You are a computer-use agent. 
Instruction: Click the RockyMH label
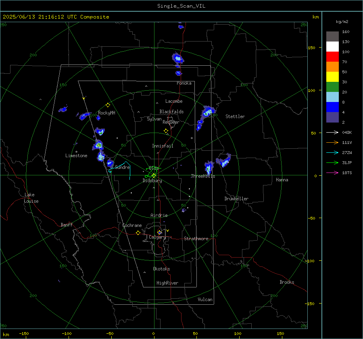106,113
